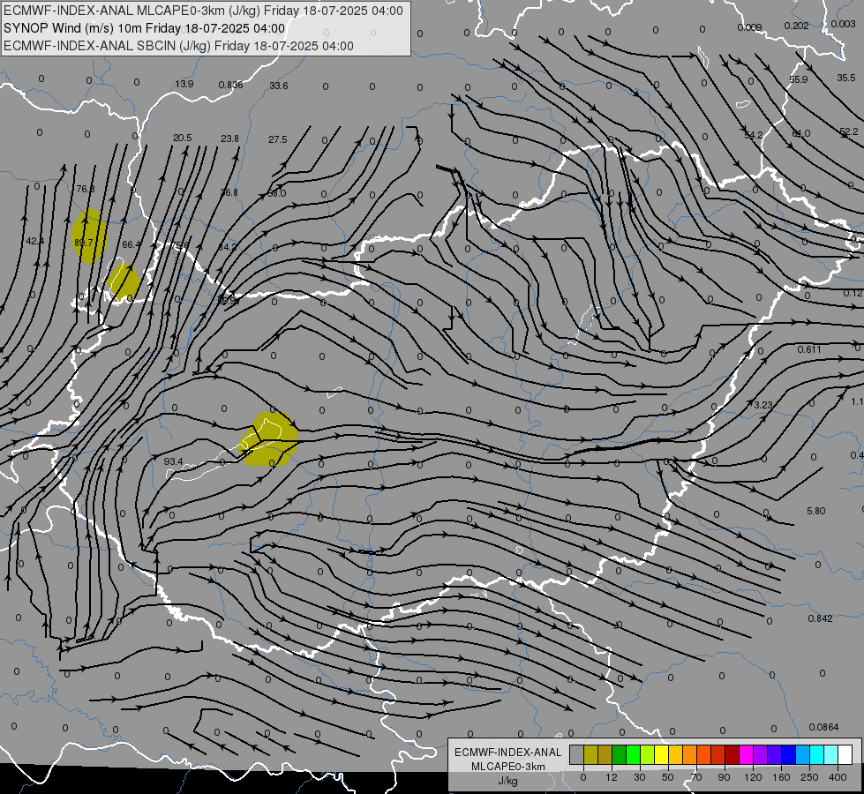Screen dimensions: 864x794
Task: Click the 5.80 grid value
Action: coord(816,511)
